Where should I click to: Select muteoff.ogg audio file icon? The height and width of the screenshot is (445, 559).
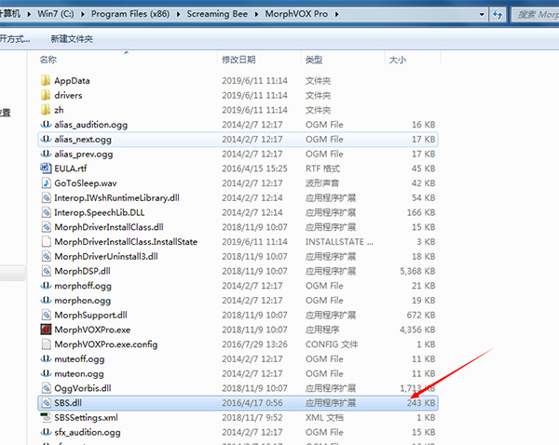[46, 358]
